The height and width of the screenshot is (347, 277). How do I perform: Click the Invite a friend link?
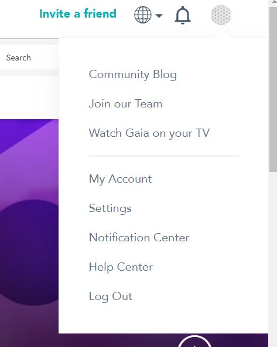tap(78, 14)
